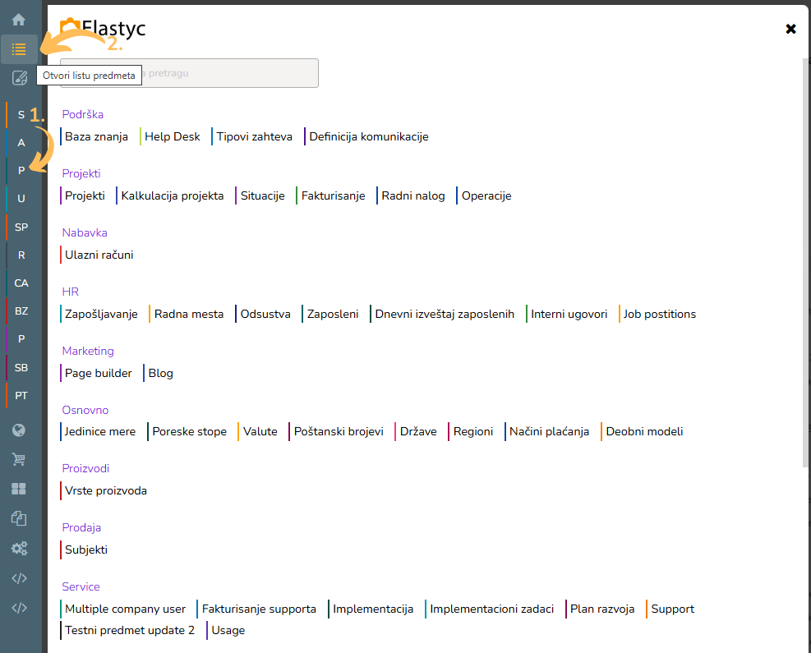Open the four-squares dashboard icon

click(19, 489)
